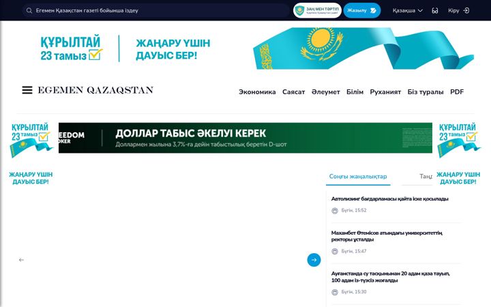
Task: Click the previous-slide left arrow
Action: 21,260
